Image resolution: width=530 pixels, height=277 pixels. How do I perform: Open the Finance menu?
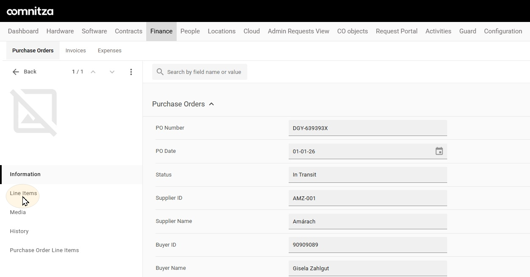(161, 31)
